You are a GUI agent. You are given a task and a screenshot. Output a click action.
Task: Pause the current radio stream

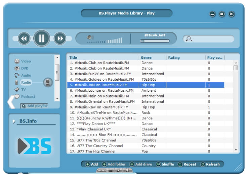(x=42, y=38)
